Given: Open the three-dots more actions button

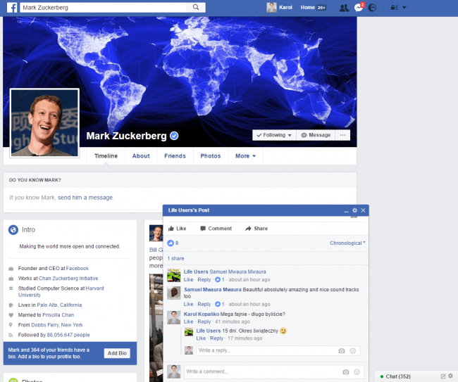Looking at the screenshot, I should point(342,135).
